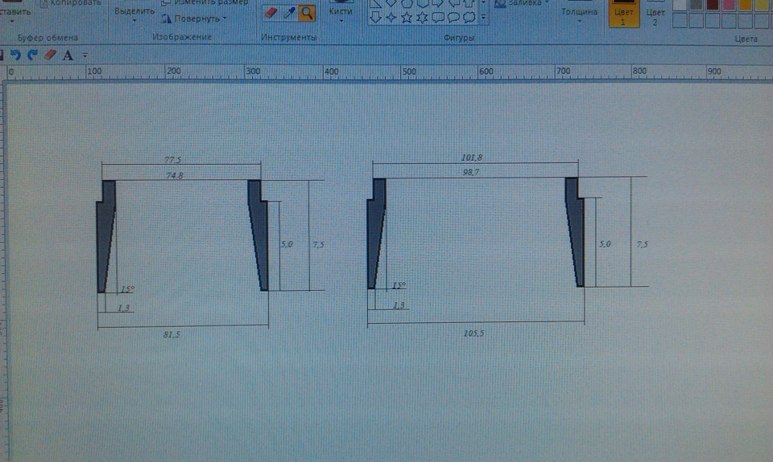773x462 pixels.
Task: Choose the oval callout shape
Action: click(x=453, y=18)
